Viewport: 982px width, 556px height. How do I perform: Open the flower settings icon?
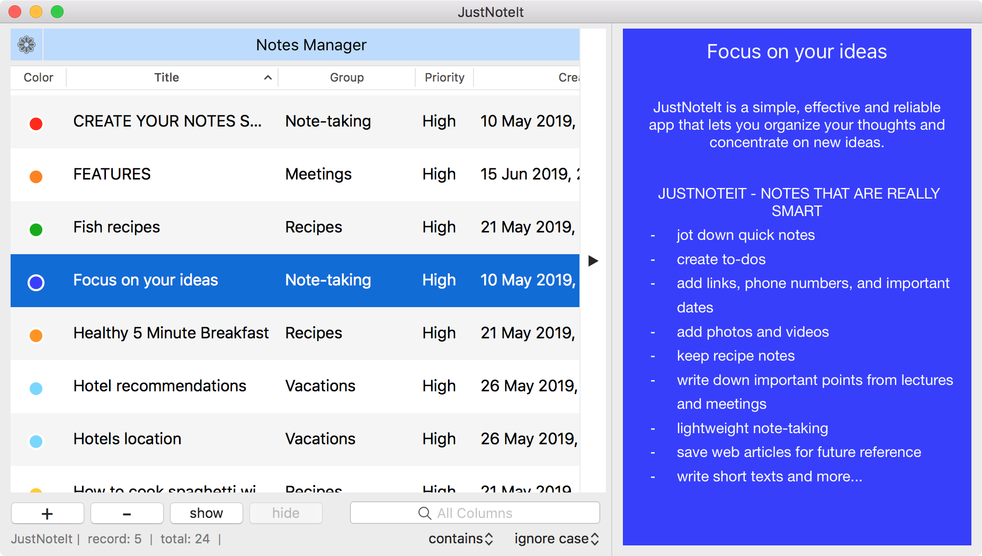coord(26,45)
